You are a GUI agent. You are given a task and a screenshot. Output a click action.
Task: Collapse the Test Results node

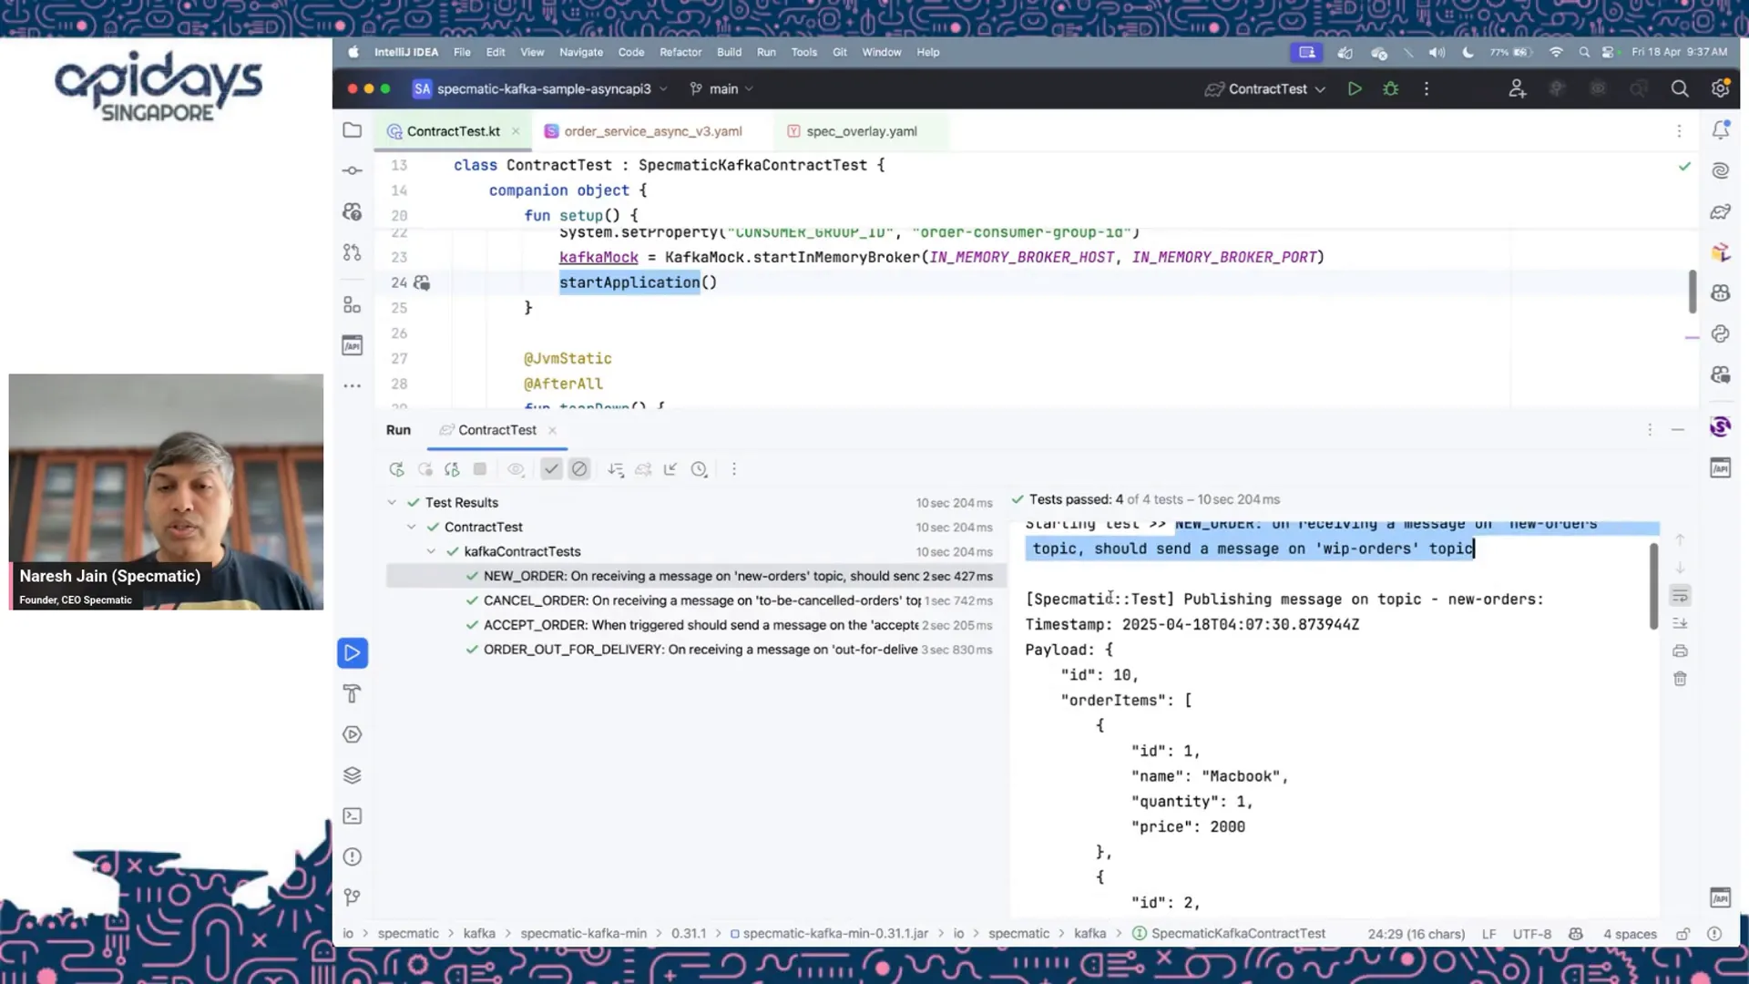tap(392, 503)
